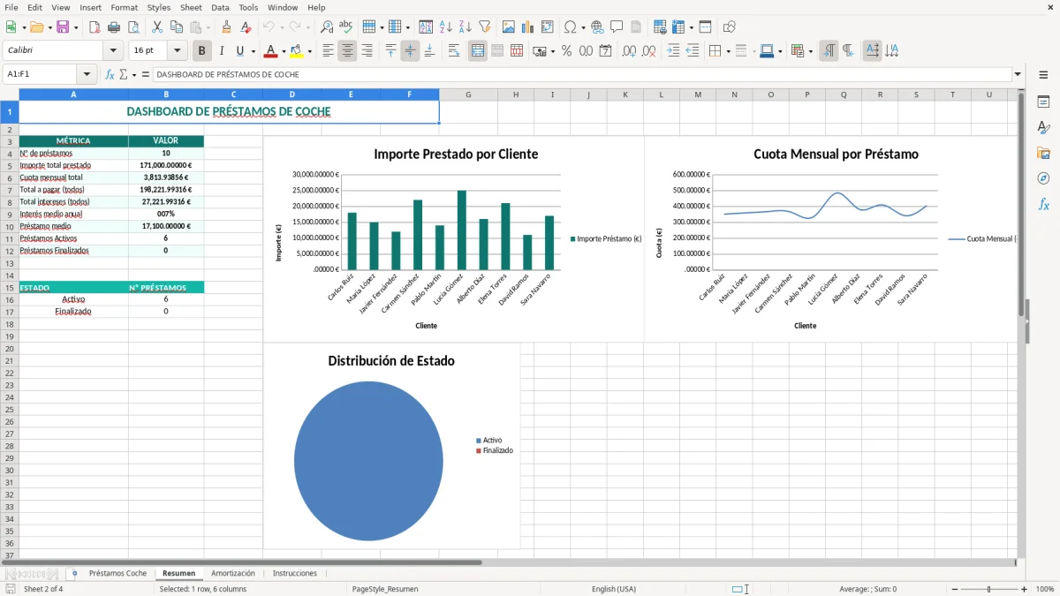This screenshot has width=1060, height=596.
Task: Click the zoom in plus button
Action: click(1025, 589)
